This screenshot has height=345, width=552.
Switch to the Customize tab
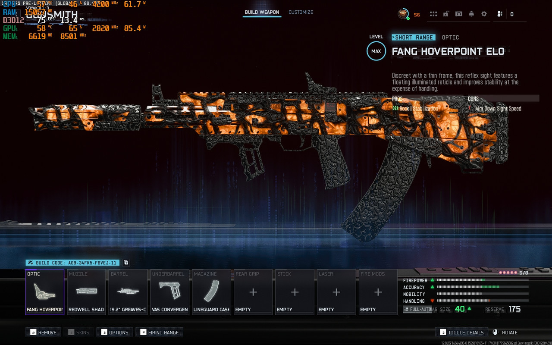[x=301, y=12]
